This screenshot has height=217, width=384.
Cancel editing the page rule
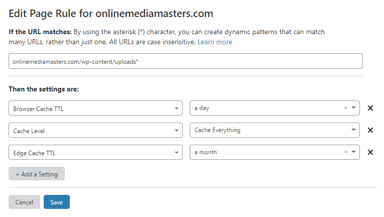tap(24, 202)
